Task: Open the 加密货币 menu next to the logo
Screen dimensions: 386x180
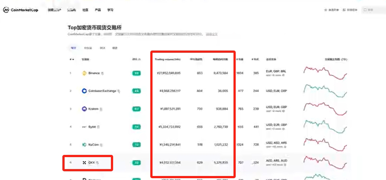Action: [54, 10]
